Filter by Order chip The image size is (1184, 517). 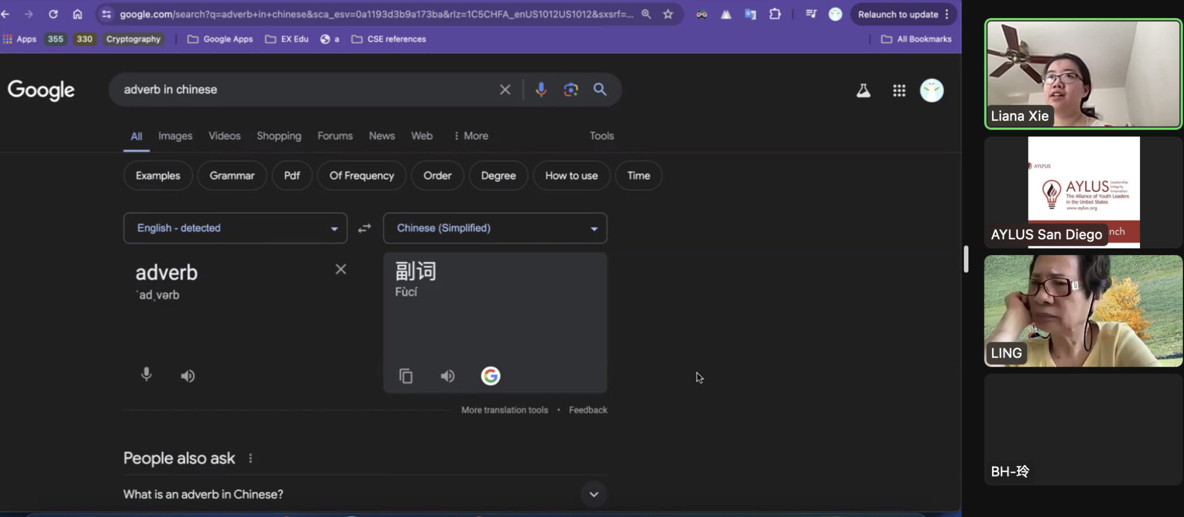tap(437, 176)
